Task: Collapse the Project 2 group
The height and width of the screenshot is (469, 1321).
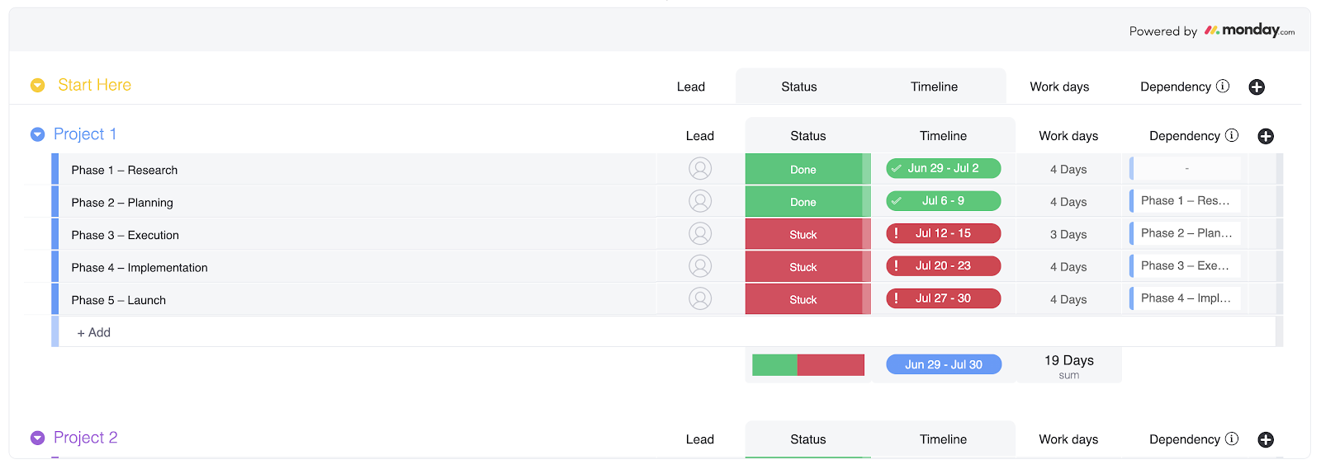Action: click(x=37, y=438)
